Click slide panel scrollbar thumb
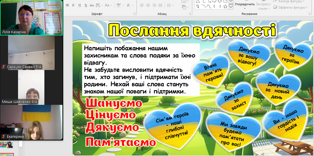The image size is (314, 156). pyautogui.click(x=21, y=144)
